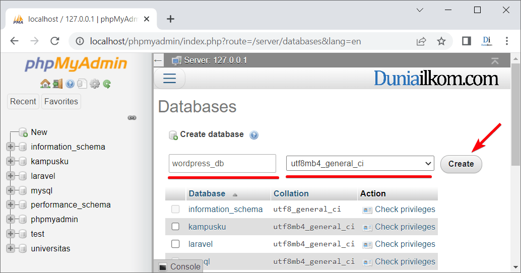Viewport: 521px width, 273px height.
Task: Click the link-with-main-panel chain icon
Action: point(132,117)
